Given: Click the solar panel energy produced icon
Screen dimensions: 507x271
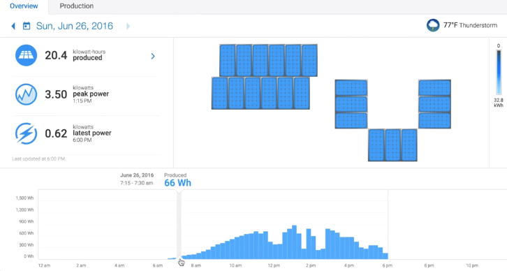Looking at the screenshot, I should coord(27,55).
